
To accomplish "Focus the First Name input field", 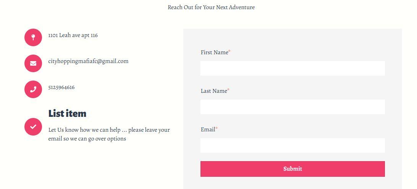I will point(293,68).
